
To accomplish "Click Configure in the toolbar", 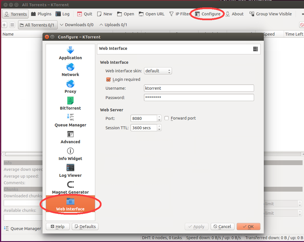I will [208, 14].
